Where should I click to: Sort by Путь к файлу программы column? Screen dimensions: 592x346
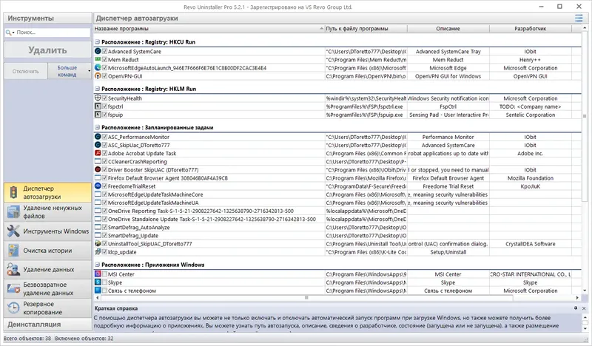(x=366, y=29)
